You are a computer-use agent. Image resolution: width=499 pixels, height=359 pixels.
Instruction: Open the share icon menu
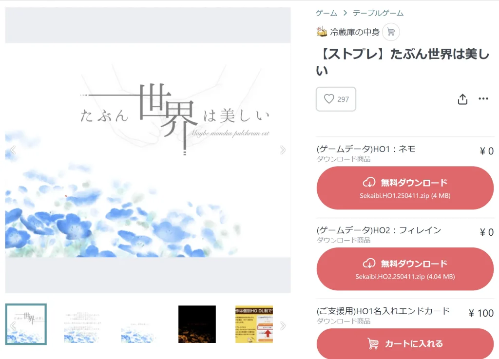(x=462, y=99)
